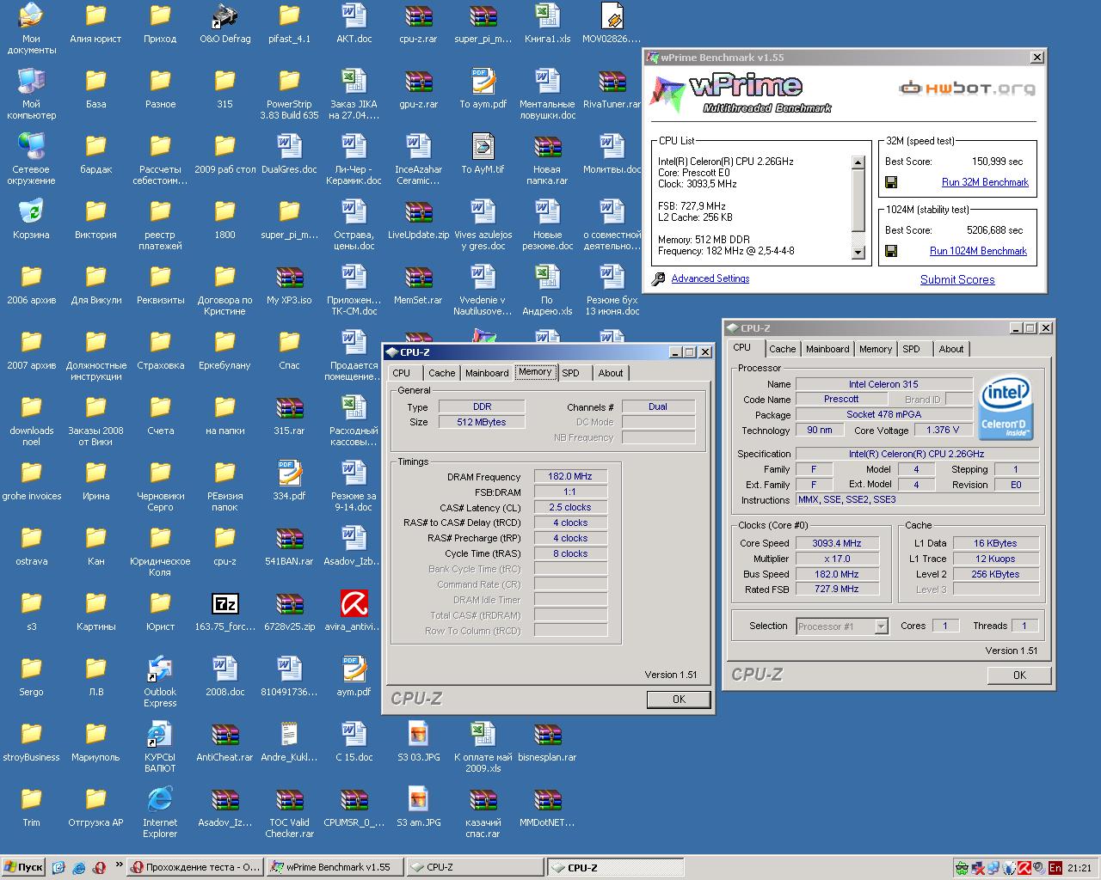Image resolution: width=1101 pixels, height=880 pixels.
Task: Click the Core Voltage 1.376 V field
Action: tap(943, 430)
